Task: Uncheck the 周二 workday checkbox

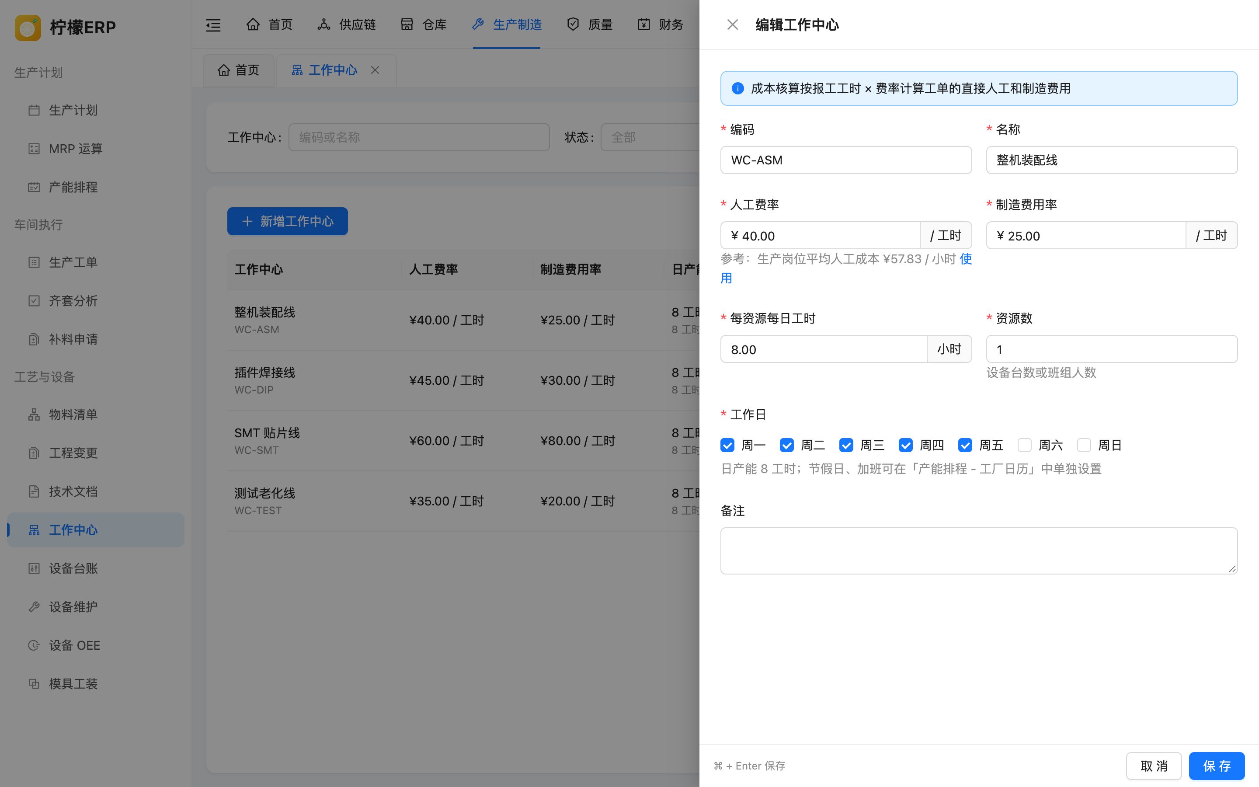Action: click(x=786, y=445)
